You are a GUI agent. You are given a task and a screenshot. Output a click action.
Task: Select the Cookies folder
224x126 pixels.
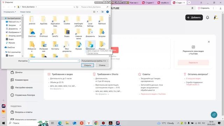67,20
